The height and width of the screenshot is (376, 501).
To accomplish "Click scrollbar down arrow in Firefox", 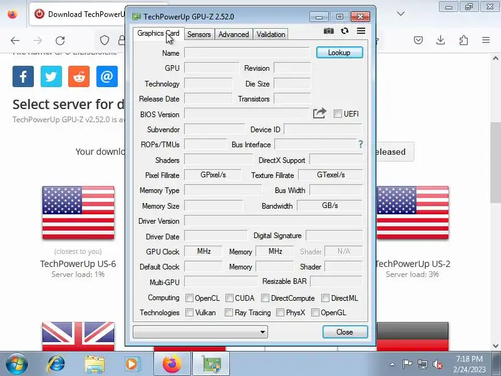I will pyautogui.click(x=495, y=346).
